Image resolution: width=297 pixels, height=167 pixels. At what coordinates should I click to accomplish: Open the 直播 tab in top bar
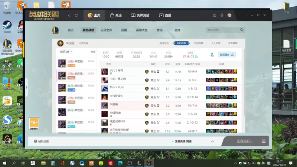coord(165,15)
